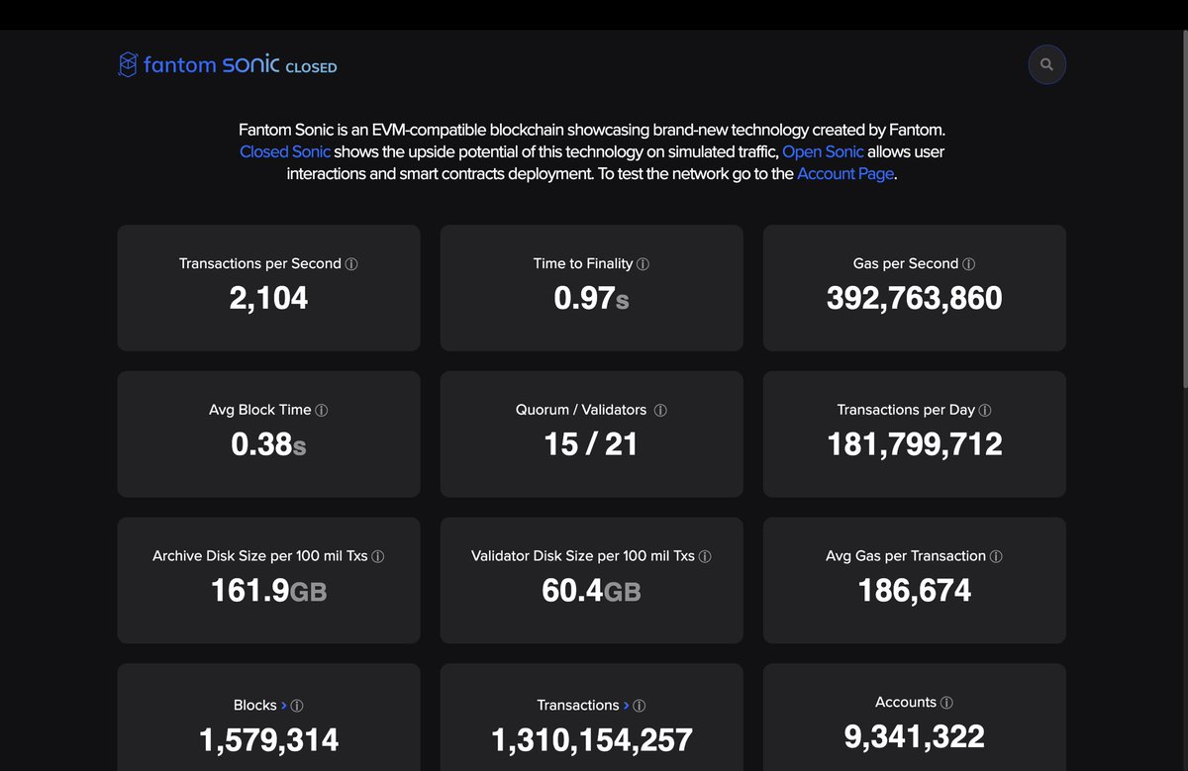This screenshot has width=1188, height=771.
Task: Open info icon beside Accounts
Action: point(946,703)
